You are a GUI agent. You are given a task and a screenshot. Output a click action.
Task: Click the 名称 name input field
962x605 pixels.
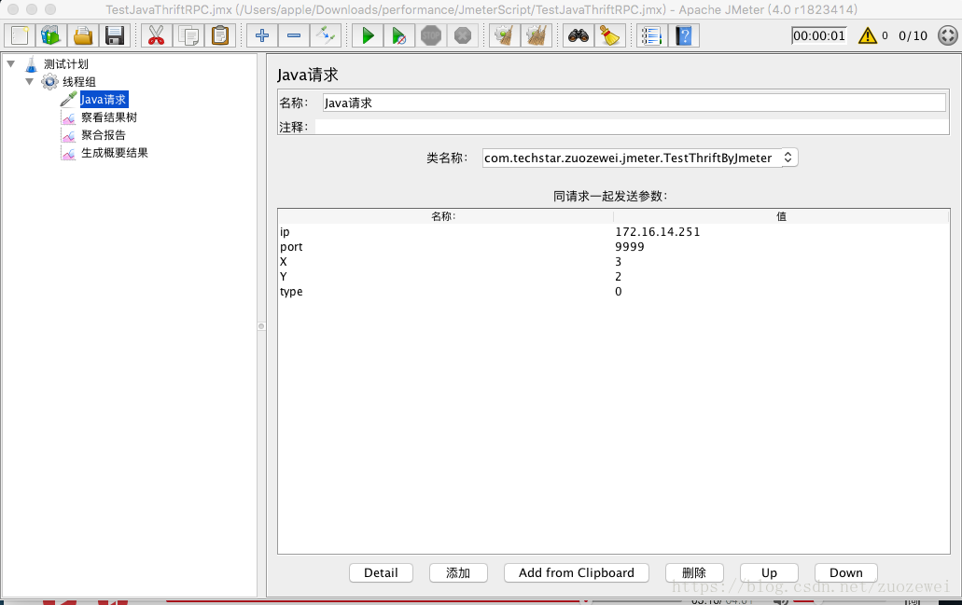click(634, 103)
